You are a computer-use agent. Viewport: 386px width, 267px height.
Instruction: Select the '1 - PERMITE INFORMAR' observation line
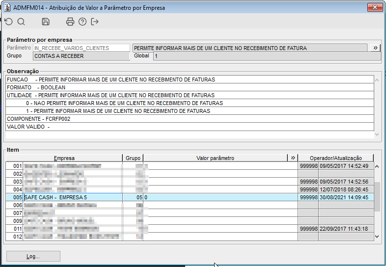(190, 111)
